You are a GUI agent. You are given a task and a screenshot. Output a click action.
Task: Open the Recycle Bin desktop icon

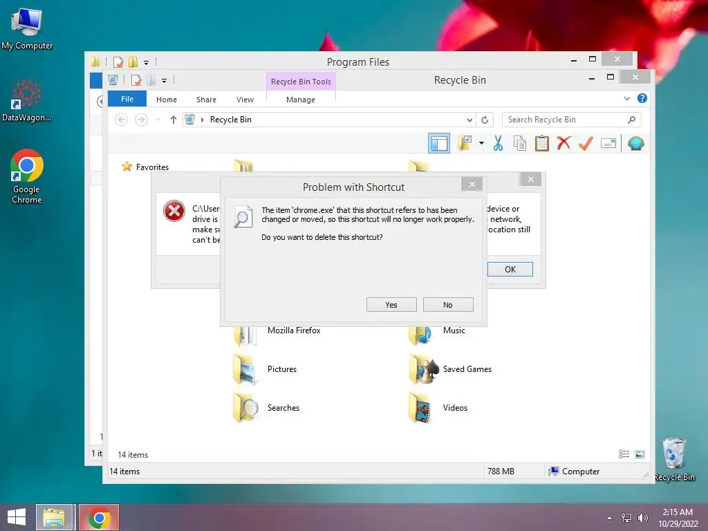(674, 459)
